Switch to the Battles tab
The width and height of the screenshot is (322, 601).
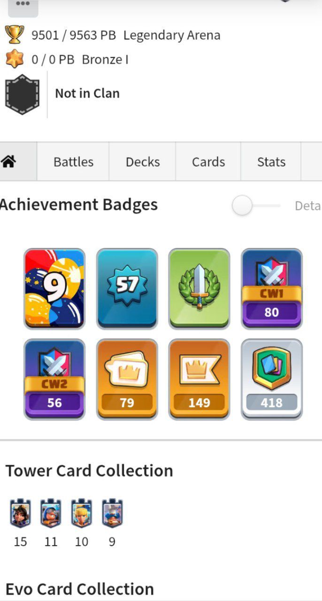coord(73,162)
